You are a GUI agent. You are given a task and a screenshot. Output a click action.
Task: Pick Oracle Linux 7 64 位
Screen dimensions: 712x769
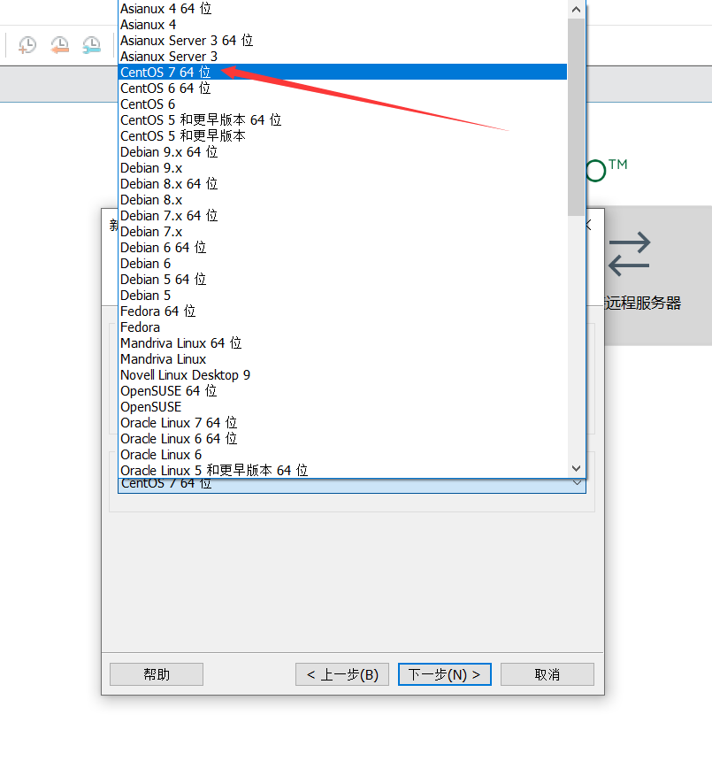342,423
